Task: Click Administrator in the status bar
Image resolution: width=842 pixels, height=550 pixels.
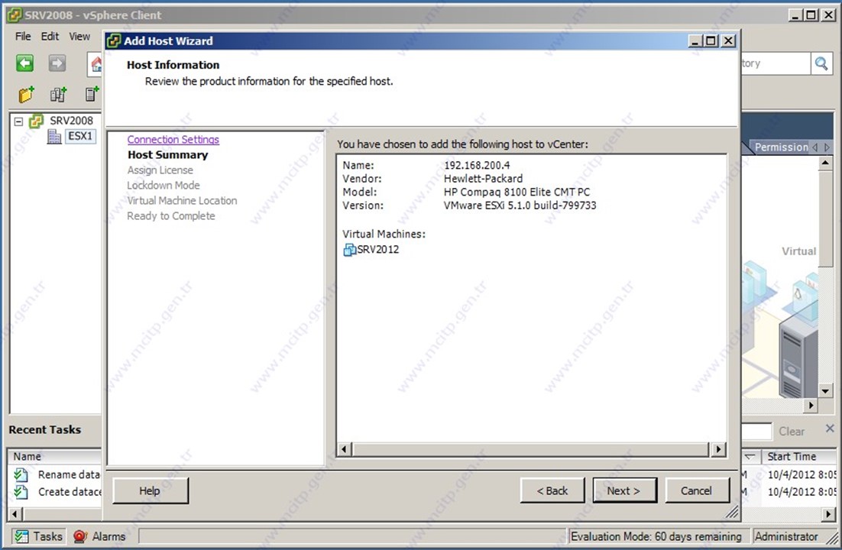Action: (x=786, y=536)
